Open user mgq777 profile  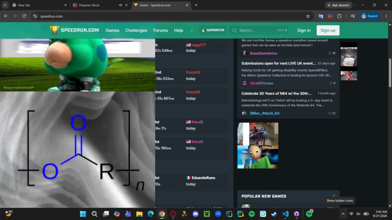pos(199,45)
